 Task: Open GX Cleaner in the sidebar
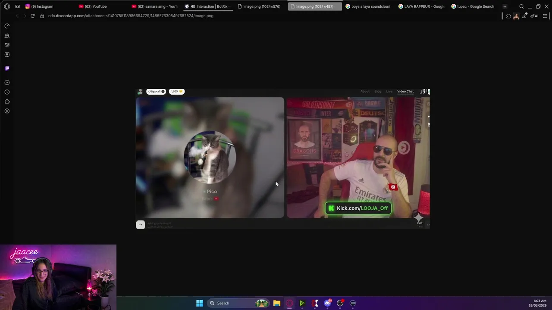tap(7, 36)
